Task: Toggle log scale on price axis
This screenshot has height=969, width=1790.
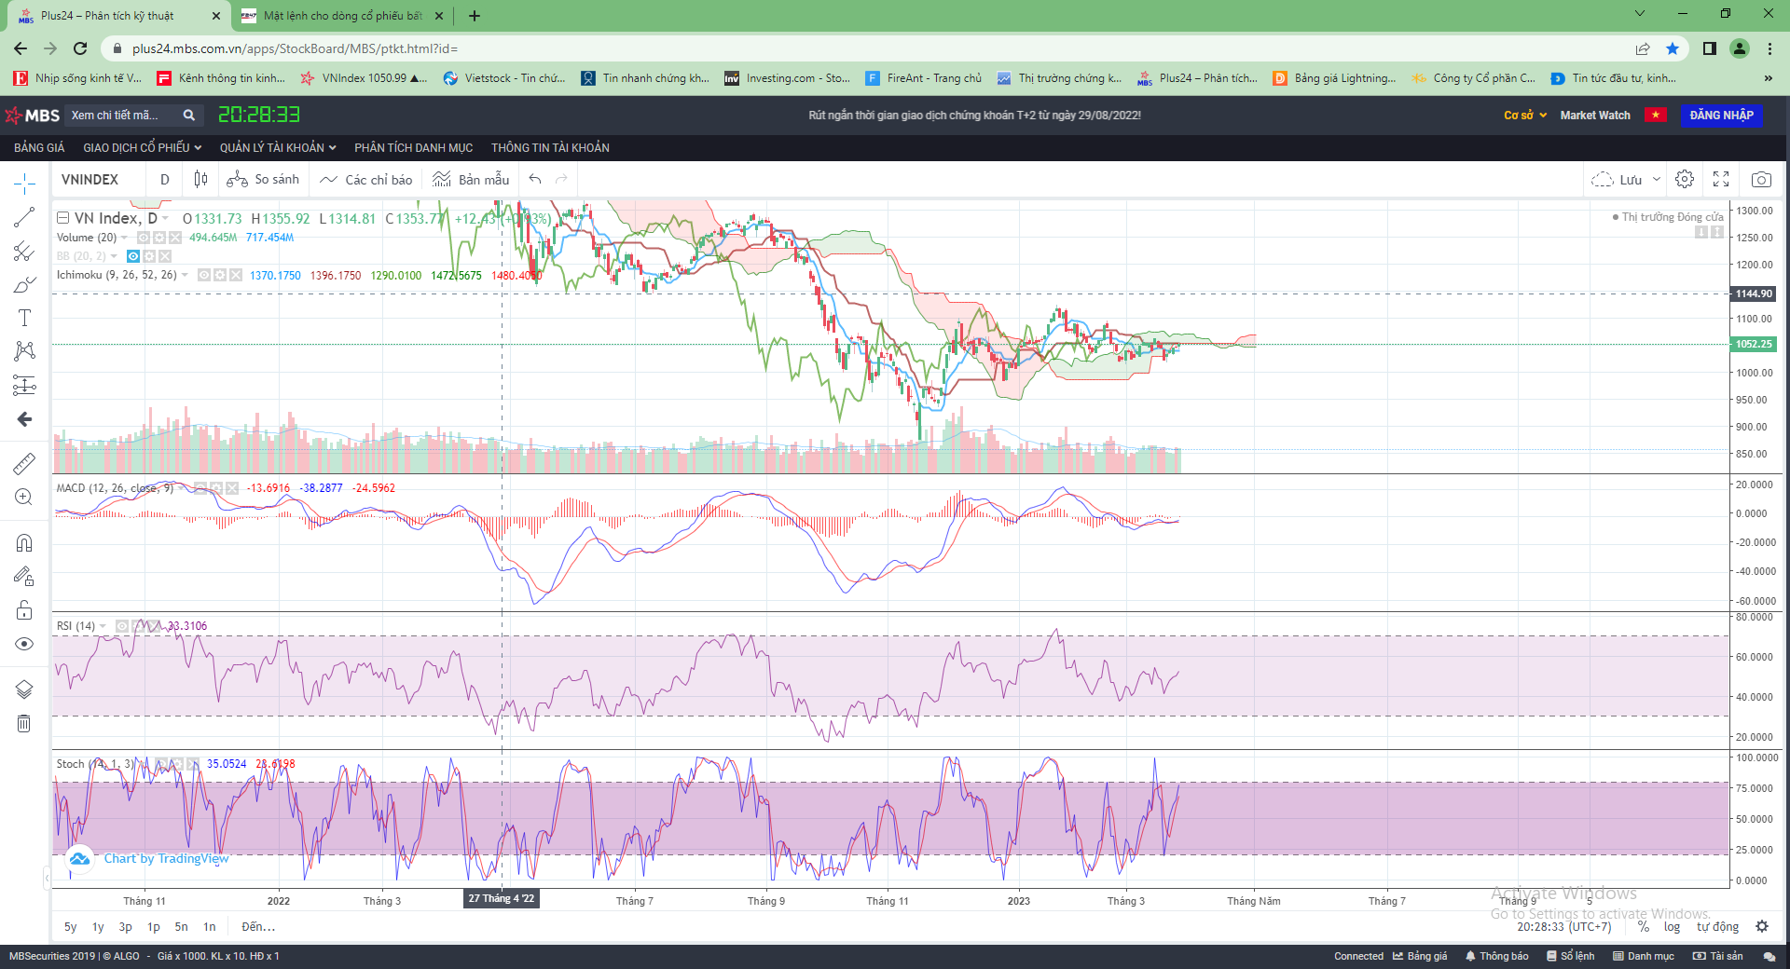Action: 1672,926
